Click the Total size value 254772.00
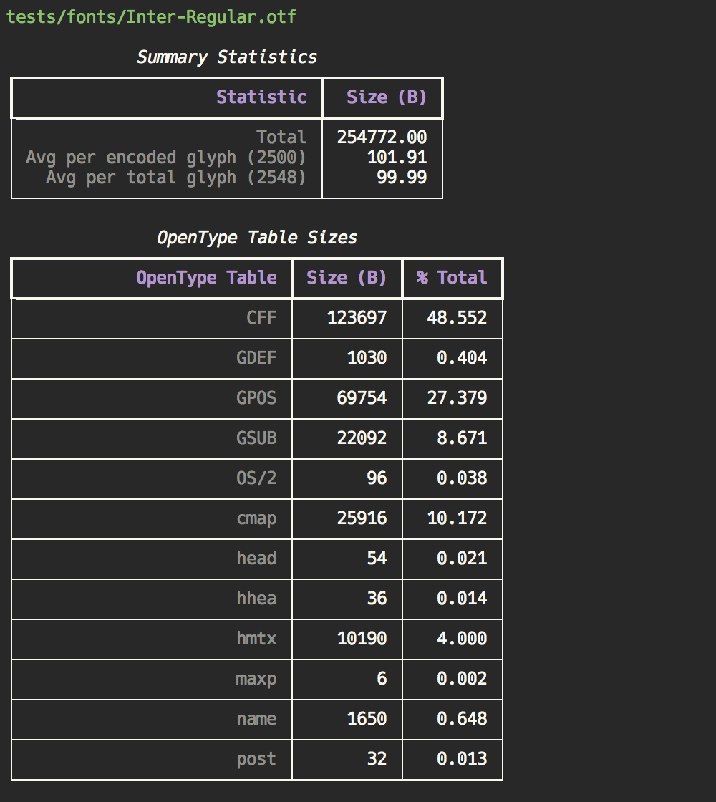The image size is (716, 802). (382, 137)
